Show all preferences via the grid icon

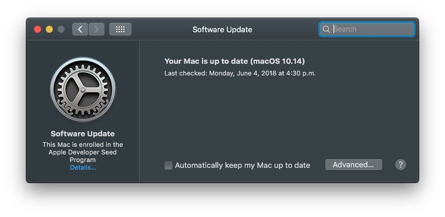coord(120,29)
